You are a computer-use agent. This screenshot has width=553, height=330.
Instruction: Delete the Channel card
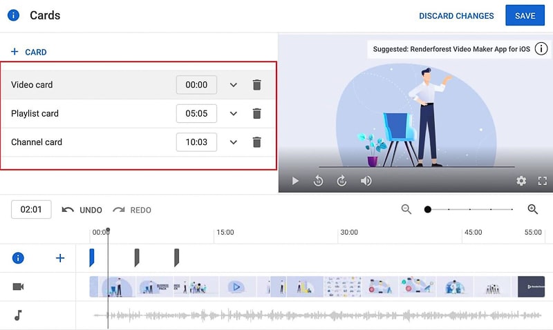point(256,142)
